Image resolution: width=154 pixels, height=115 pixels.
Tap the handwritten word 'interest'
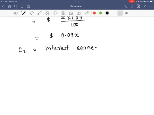pos(57,48)
